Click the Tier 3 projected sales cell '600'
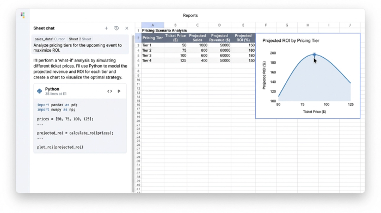Viewport: 381px width, 213px height. point(197,56)
